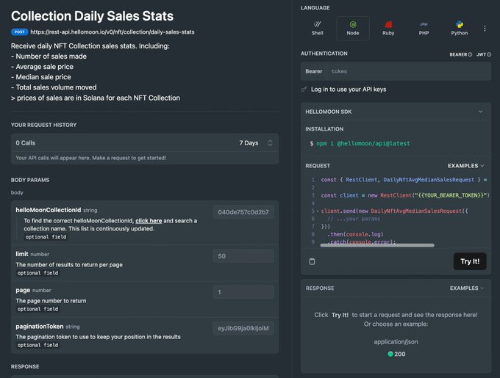Collapse the HELLOMOON SDK section
The height and width of the screenshot is (378, 500).
[480, 112]
